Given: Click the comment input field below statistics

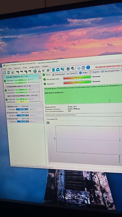Looking at the screenshot, I should coord(84,114).
